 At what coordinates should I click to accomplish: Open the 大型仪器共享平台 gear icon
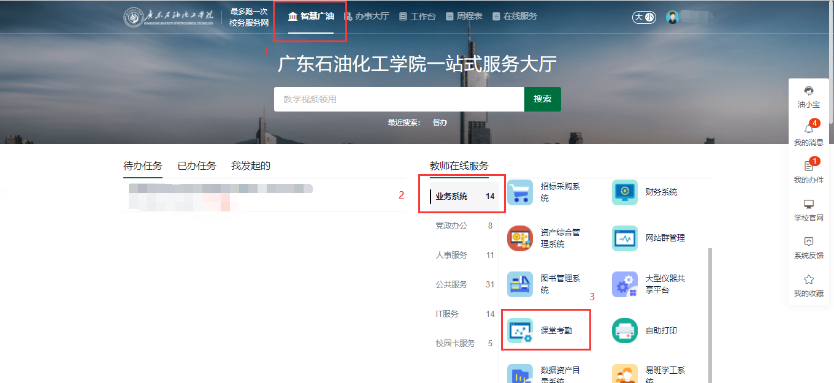[625, 284]
